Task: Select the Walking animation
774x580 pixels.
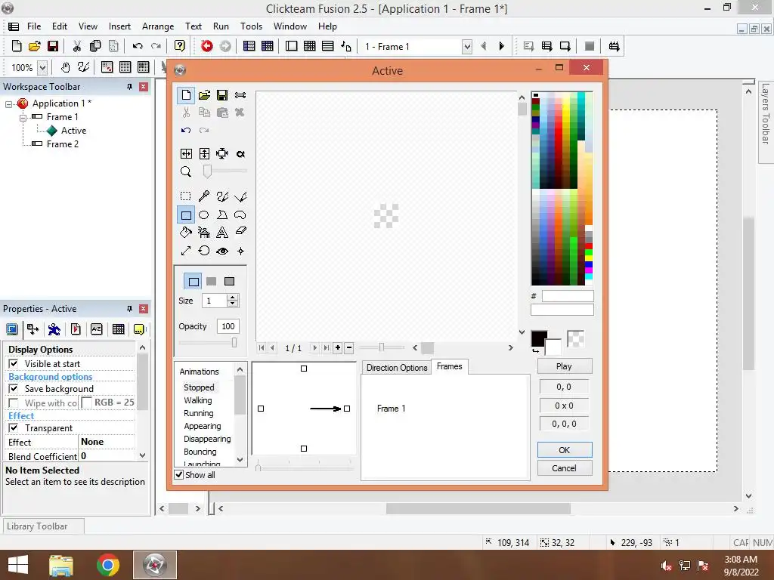Action: click(198, 400)
